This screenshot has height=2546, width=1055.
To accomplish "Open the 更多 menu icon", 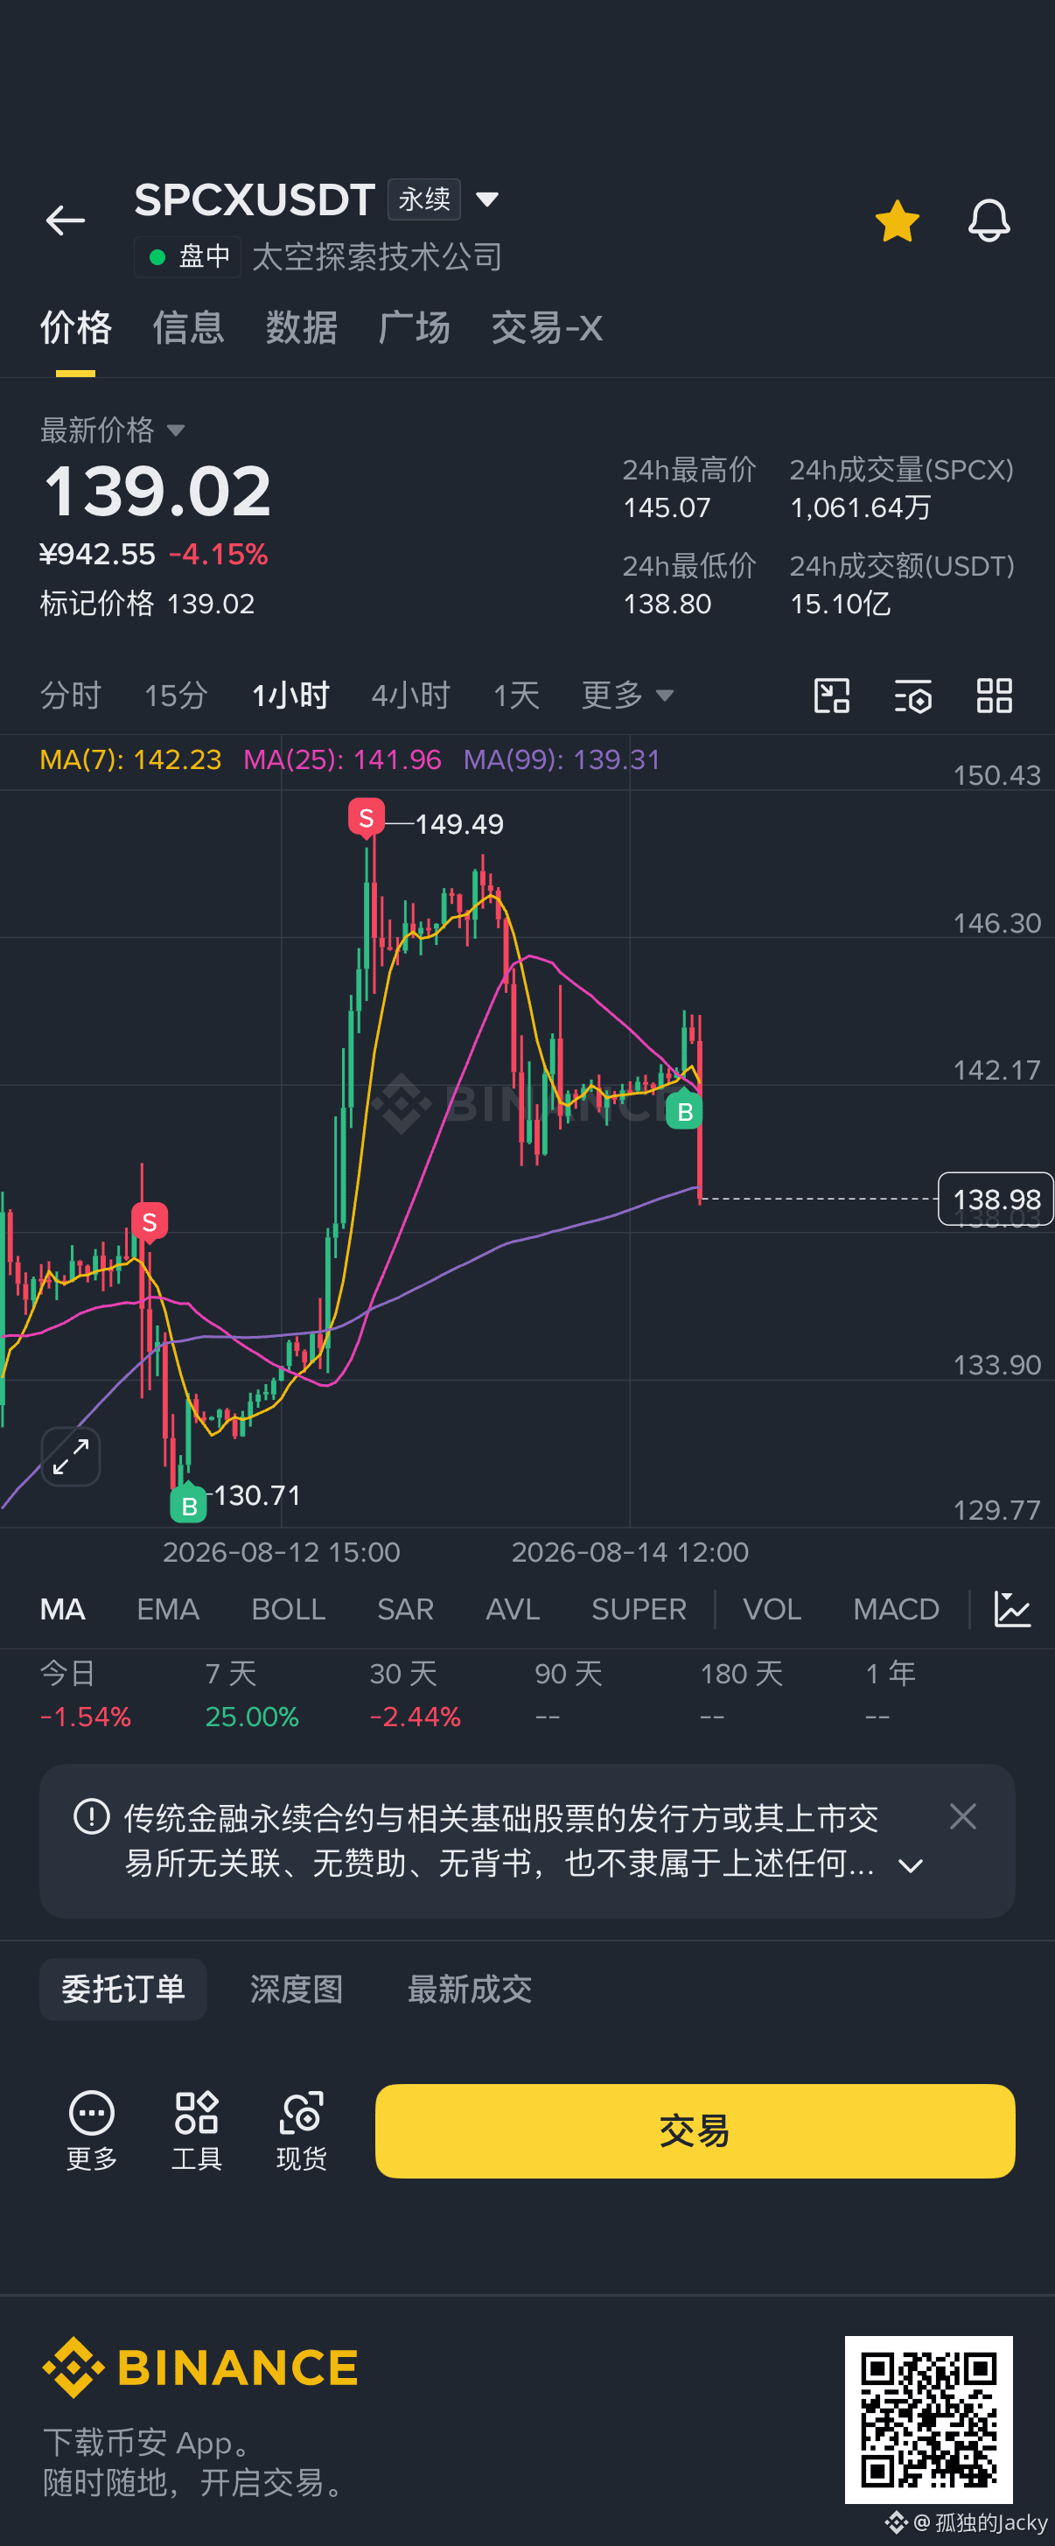I will tap(92, 2131).
